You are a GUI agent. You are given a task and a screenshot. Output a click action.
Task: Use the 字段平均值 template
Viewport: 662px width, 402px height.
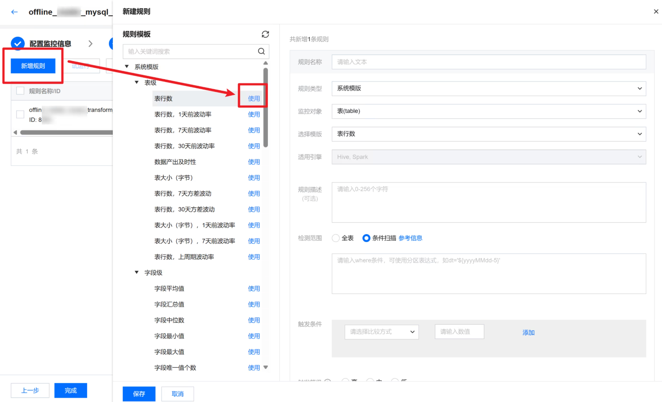point(254,288)
